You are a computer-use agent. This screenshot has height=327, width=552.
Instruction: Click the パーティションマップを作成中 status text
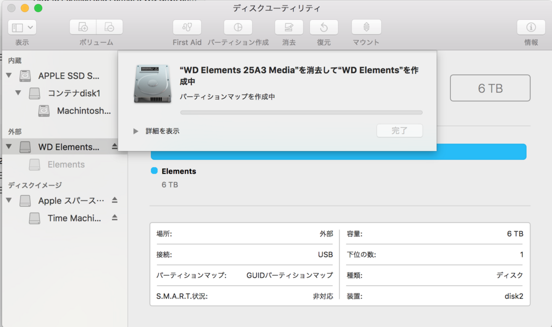[x=227, y=97]
